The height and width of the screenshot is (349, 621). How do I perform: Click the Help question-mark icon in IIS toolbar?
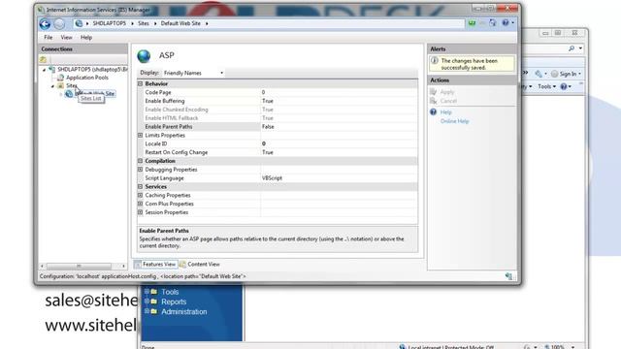pos(506,23)
